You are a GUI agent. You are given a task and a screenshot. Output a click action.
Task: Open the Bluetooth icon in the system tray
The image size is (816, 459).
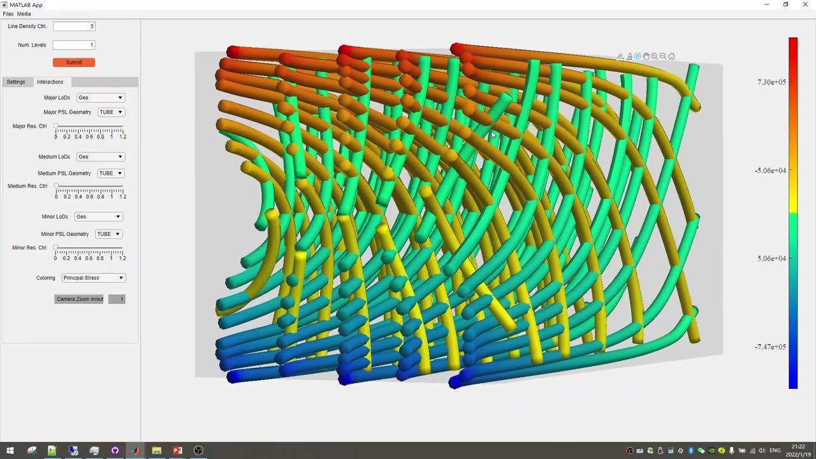coord(690,451)
